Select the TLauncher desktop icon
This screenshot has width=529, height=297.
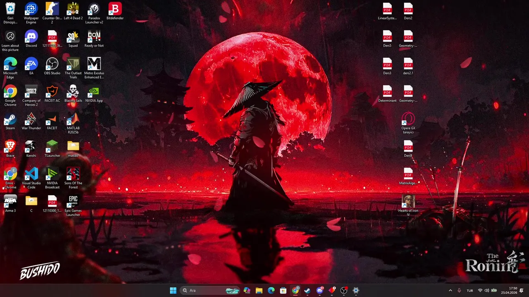tap(52, 149)
